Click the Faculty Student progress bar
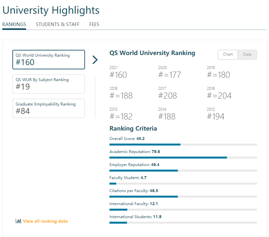This screenshot has width=269, height=237. (x=183, y=184)
